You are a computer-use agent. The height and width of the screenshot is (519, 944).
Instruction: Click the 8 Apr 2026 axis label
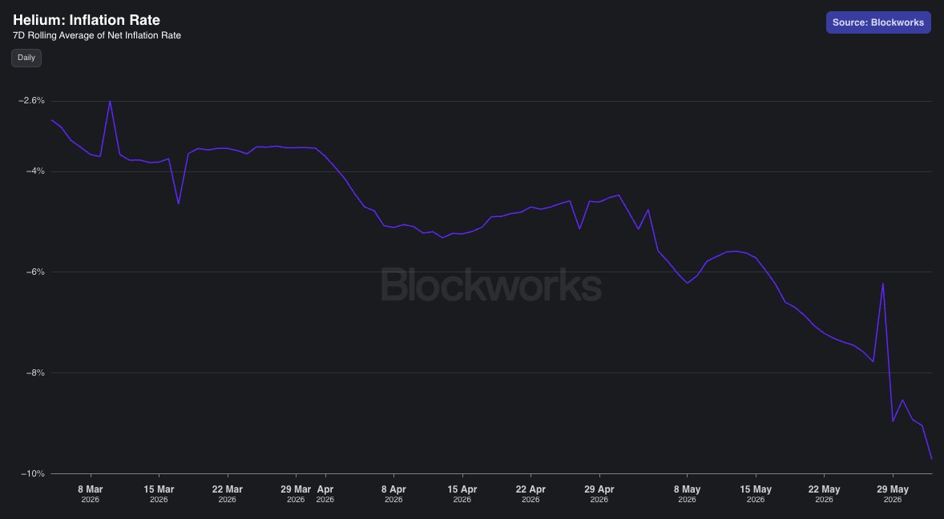pyautogui.click(x=393, y=494)
